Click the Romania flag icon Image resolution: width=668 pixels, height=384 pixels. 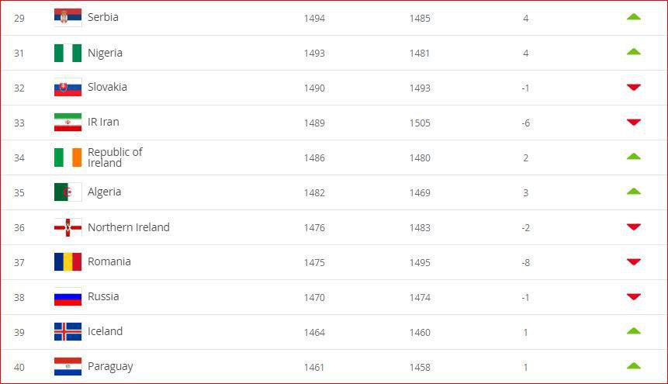[x=67, y=261]
